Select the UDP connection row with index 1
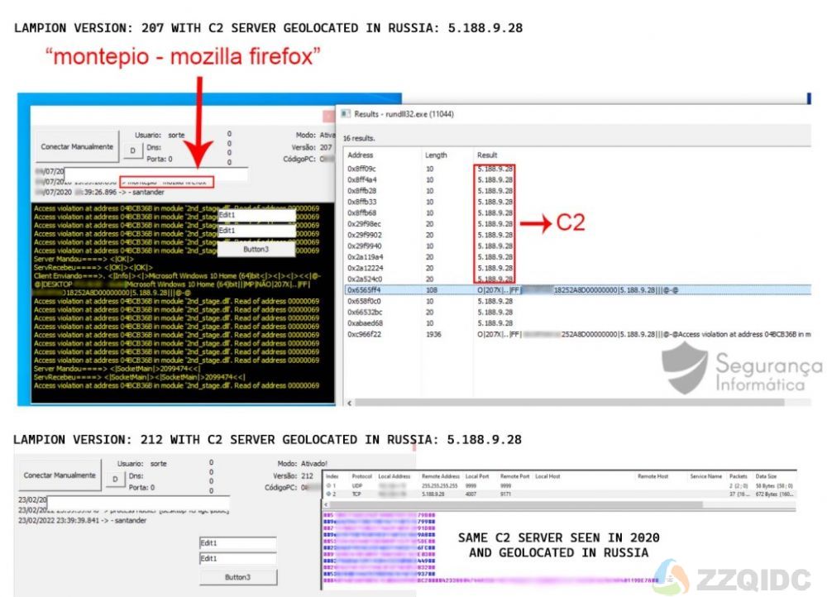This screenshot has height=597, width=827. (559, 485)
